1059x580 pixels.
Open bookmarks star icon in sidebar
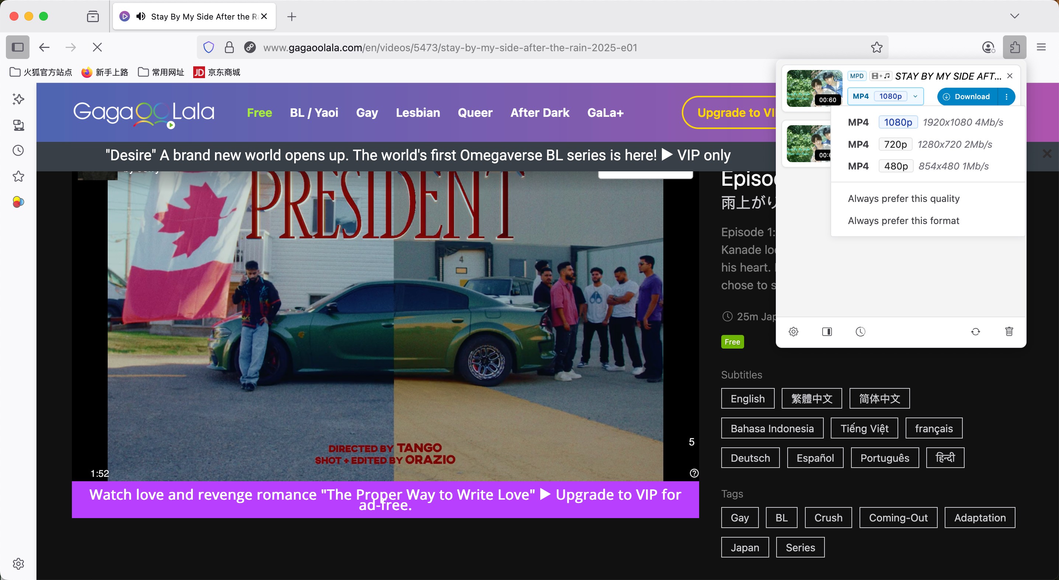(x=18, y=176)
